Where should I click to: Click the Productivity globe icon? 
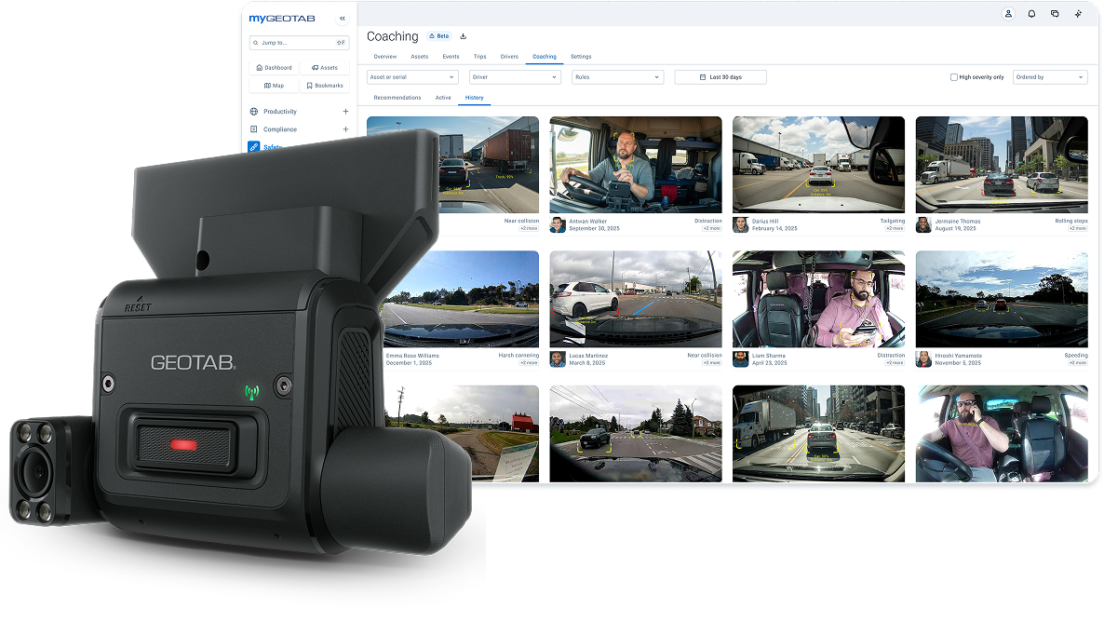pos(254,112)
